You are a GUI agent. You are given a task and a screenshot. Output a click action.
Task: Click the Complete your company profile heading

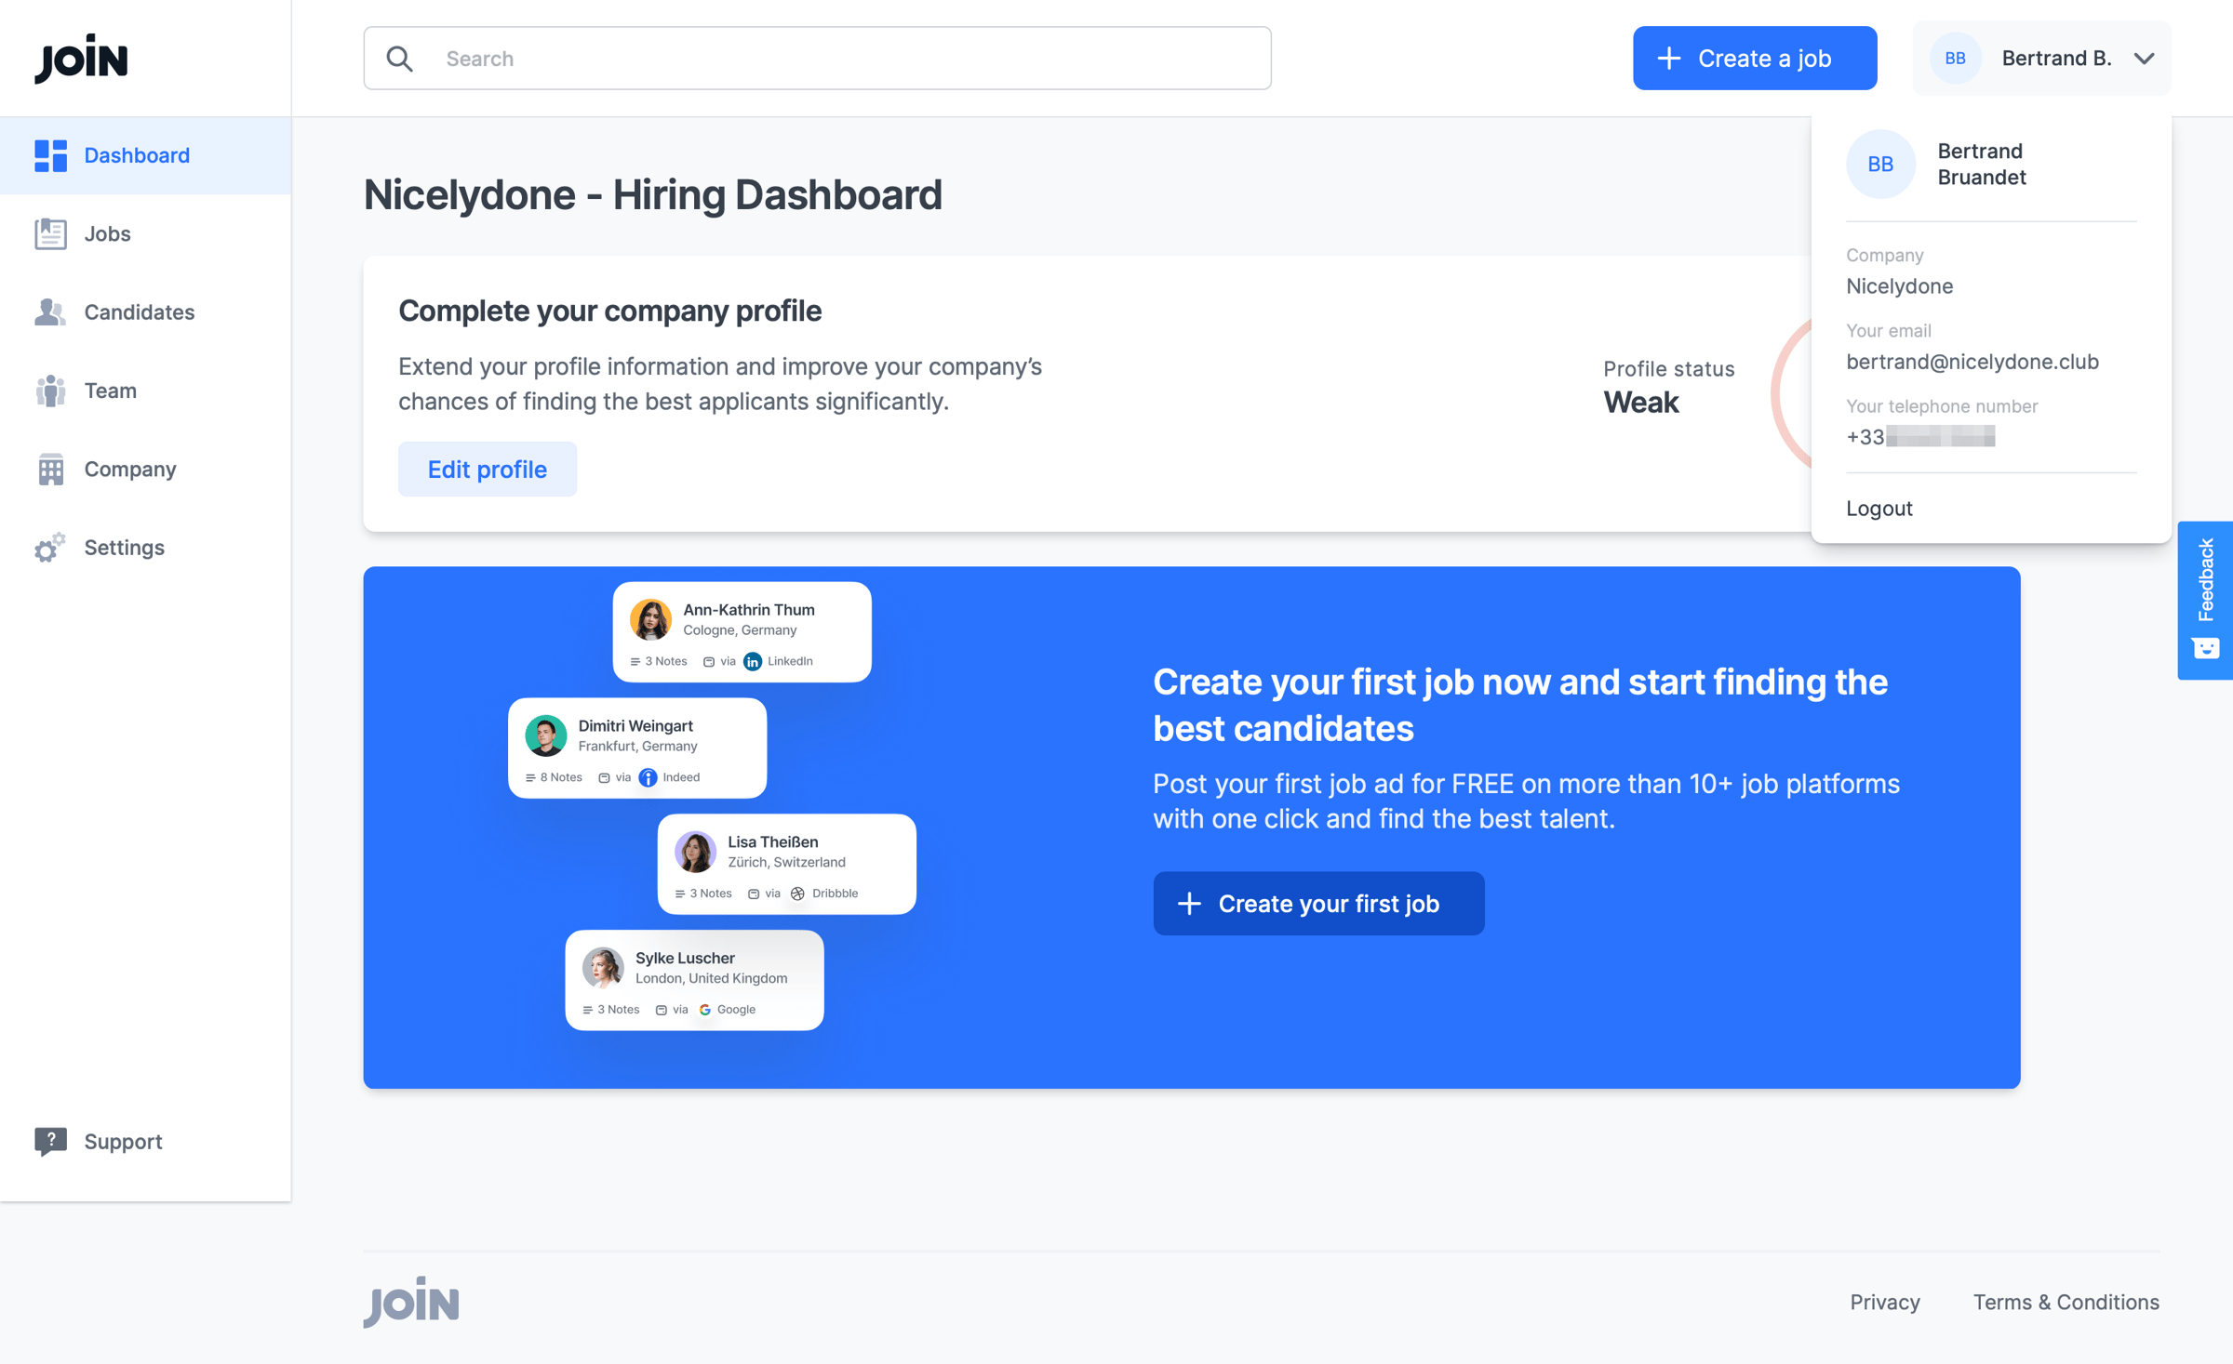(x=610, y=311)
